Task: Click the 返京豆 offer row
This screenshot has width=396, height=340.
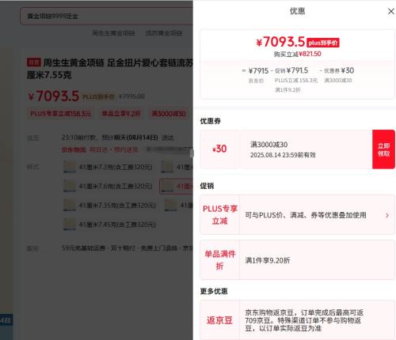Action: click(297, 320)
